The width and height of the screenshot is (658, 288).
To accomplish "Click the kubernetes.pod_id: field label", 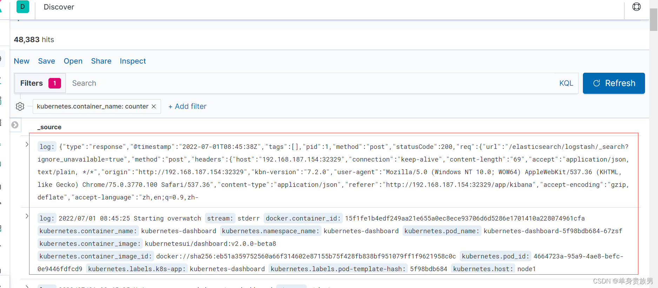I will 496,256.
